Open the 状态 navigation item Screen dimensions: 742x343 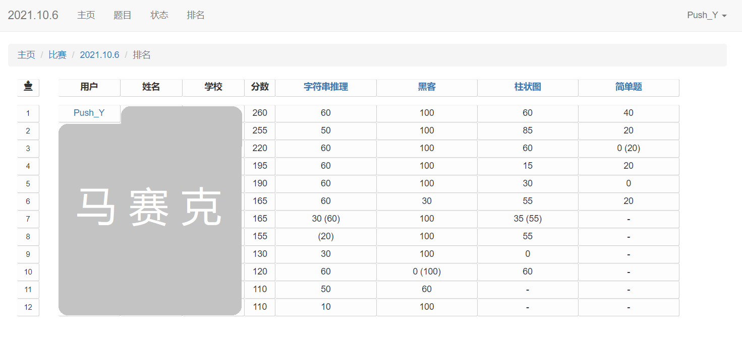pos(159,15)
